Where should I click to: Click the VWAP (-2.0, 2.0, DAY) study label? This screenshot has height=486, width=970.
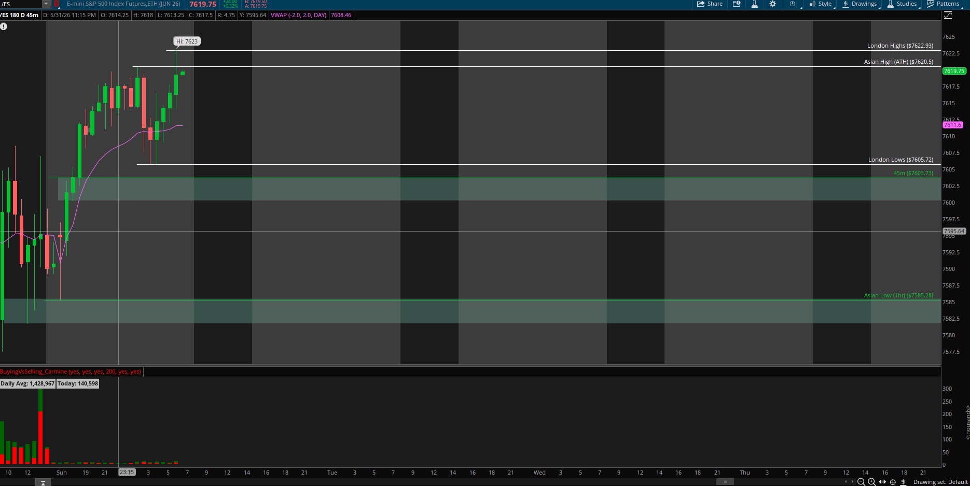point(298,15)
